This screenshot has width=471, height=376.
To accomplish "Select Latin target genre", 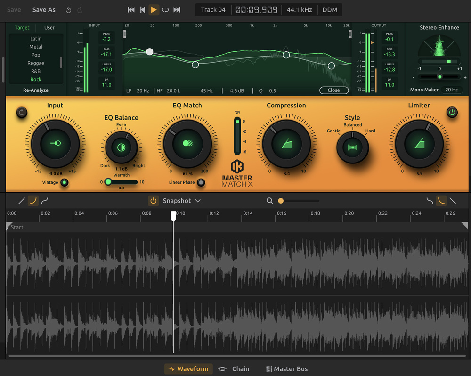I will click(36, 39).
